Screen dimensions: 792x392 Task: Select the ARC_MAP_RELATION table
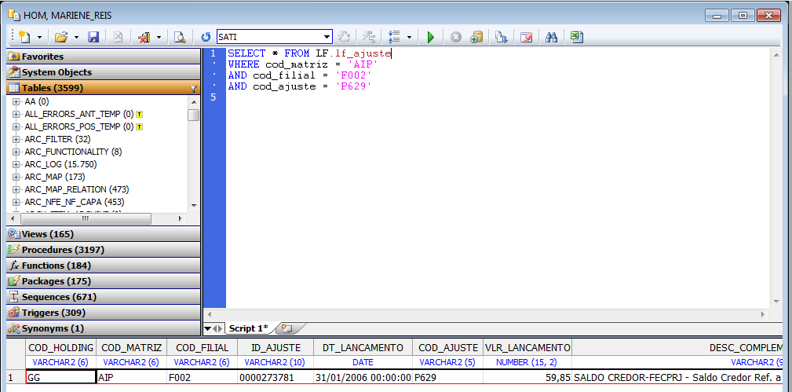76,189
